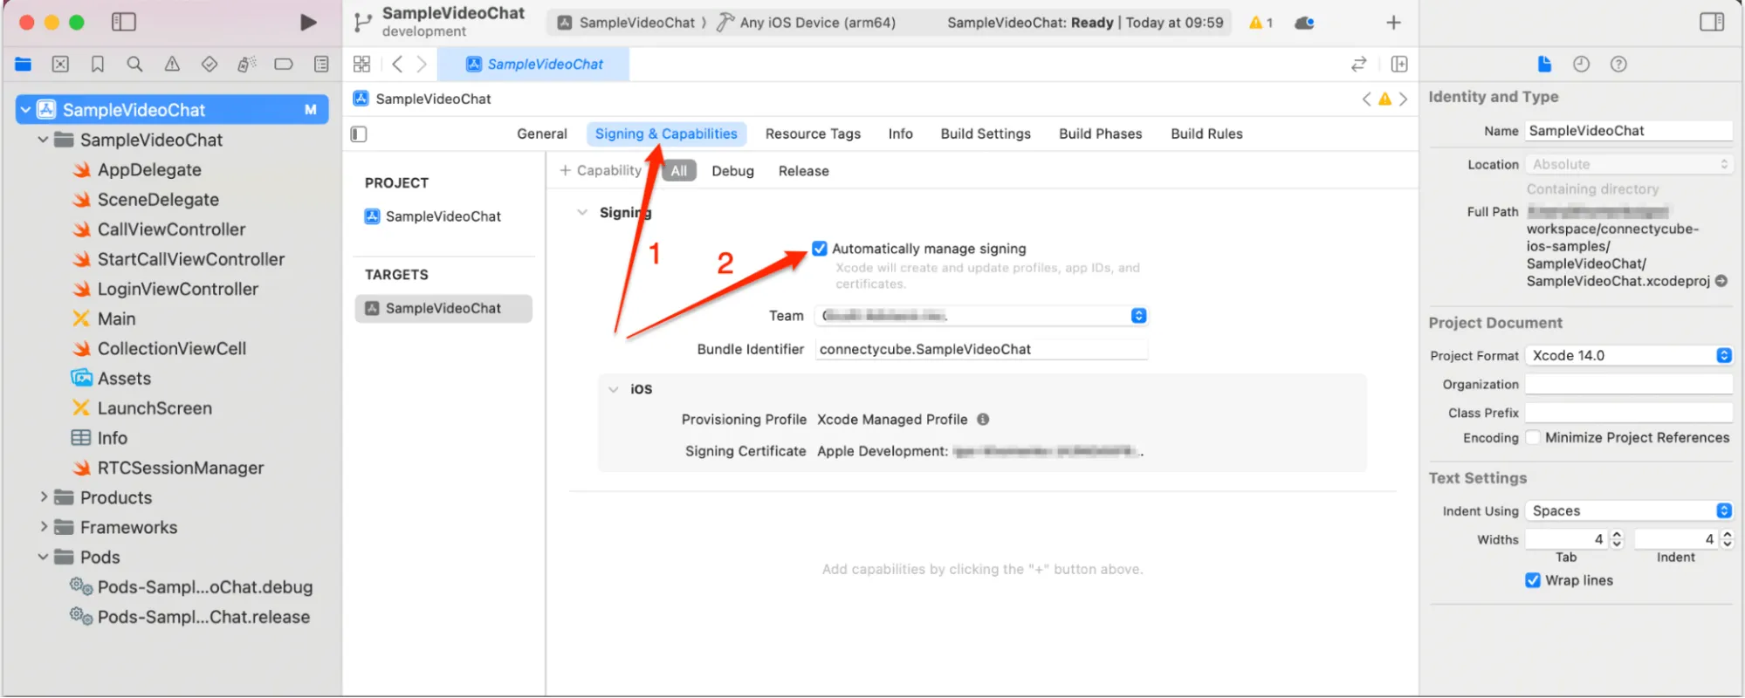Open the Info tab in the project editor

pyautogui.click(x=900, y=133)
